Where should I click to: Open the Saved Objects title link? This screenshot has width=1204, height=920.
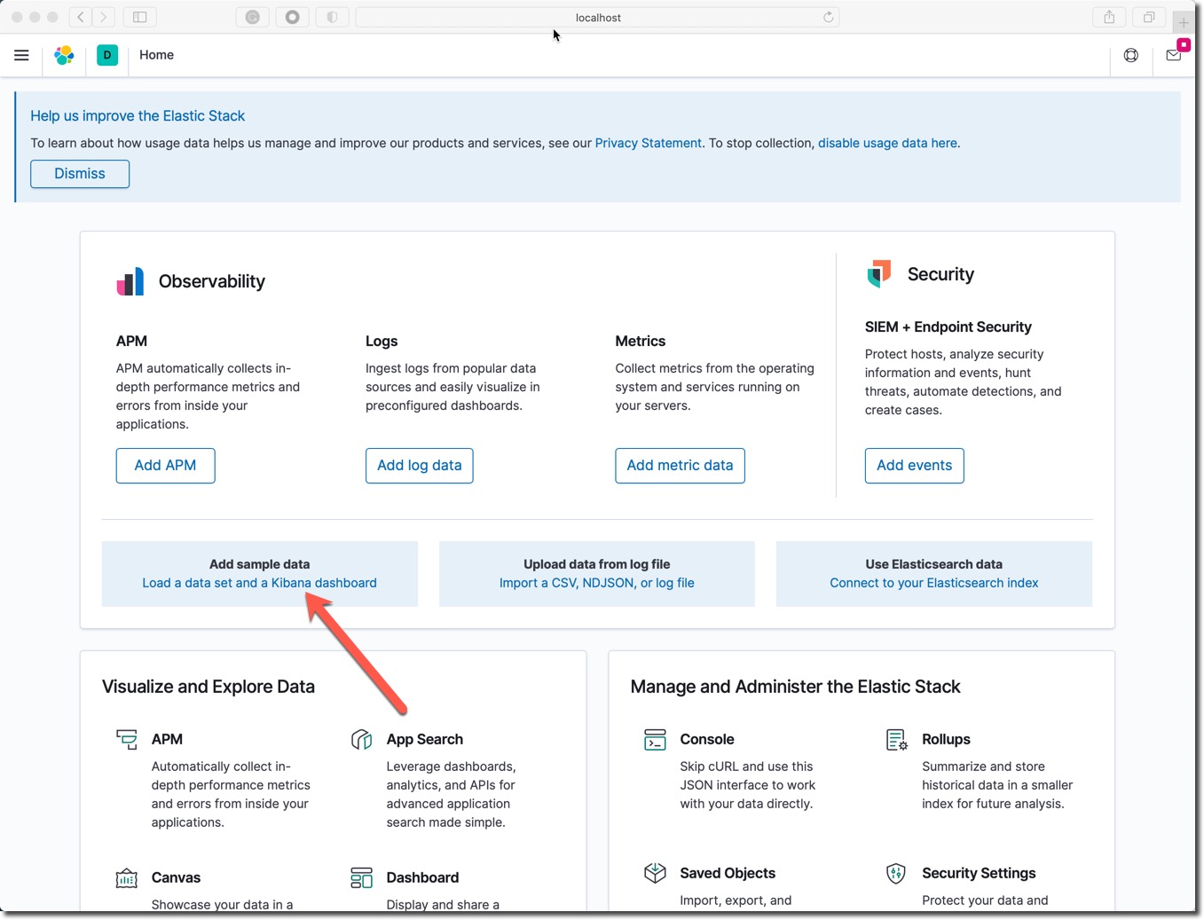728,873
